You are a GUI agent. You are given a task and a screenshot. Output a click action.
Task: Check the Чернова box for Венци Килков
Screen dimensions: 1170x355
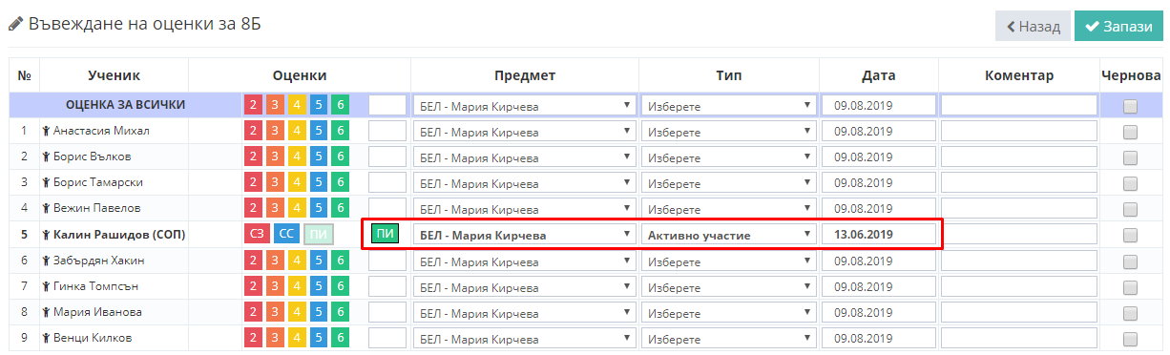[x=1130, y=338]
